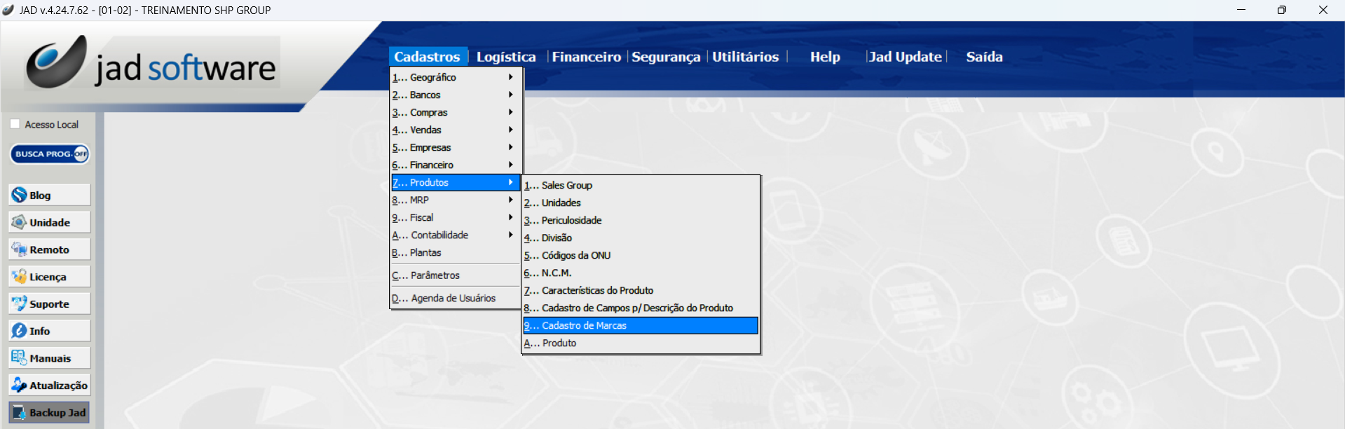This screenshot has height=429, width=1345.
Task: Click Saída to exit the application
Action: tap(984, 57)
